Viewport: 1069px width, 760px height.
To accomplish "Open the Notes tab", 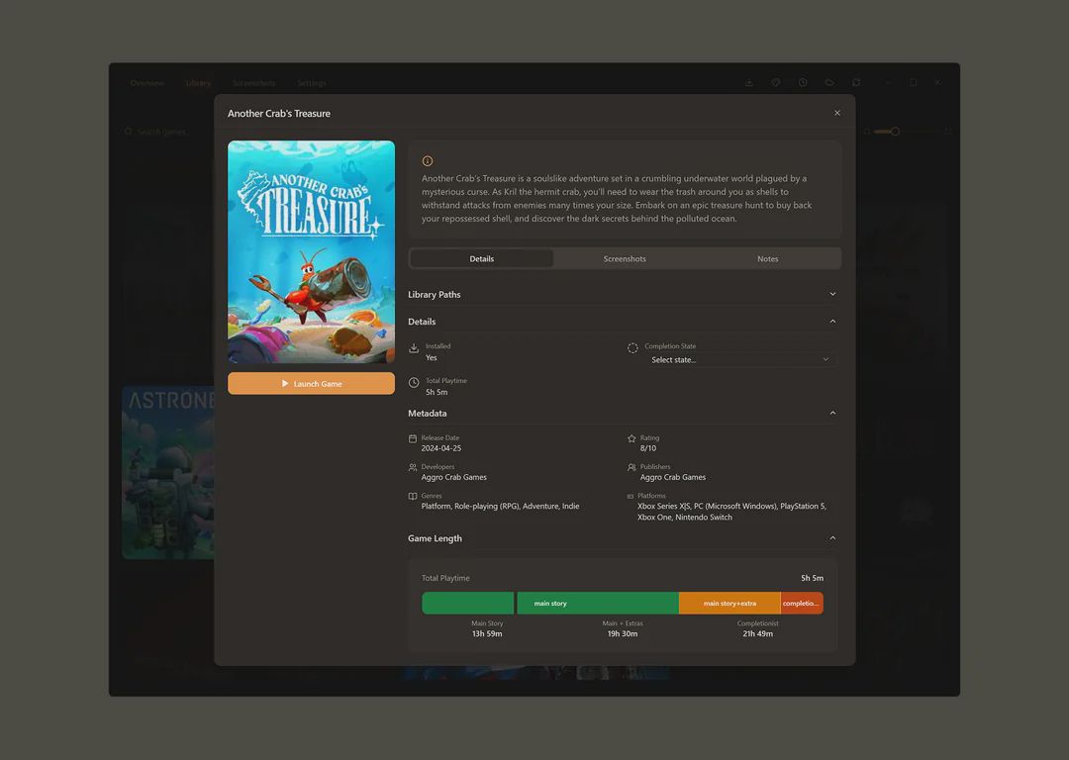I will 768,259.
